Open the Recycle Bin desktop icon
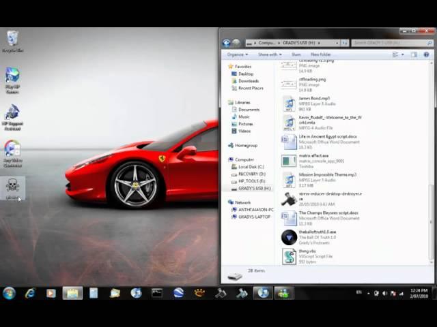The height and width of the screenshot is (327, 437). [12, 40]
